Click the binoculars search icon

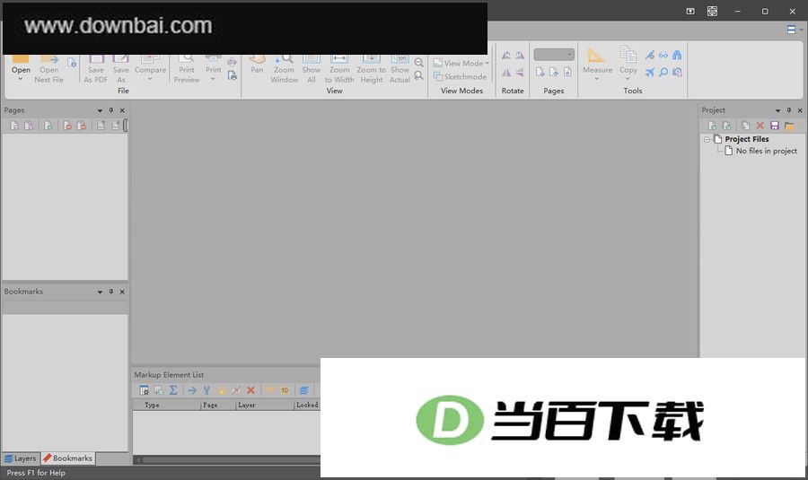coord(677,55)
